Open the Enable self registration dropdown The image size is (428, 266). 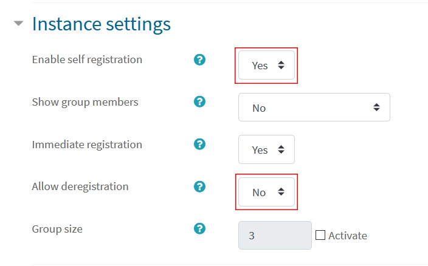(266, 65)
